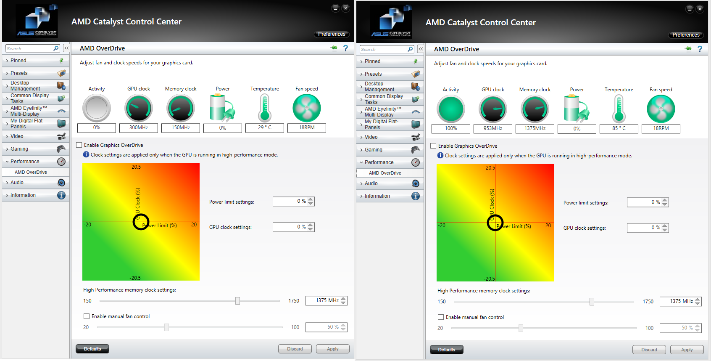
Task: Open the help question mark in left window
Action: point(345,48)
